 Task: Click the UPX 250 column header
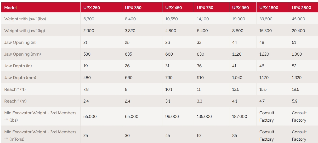pyautogui.click(x=92, y=8)
